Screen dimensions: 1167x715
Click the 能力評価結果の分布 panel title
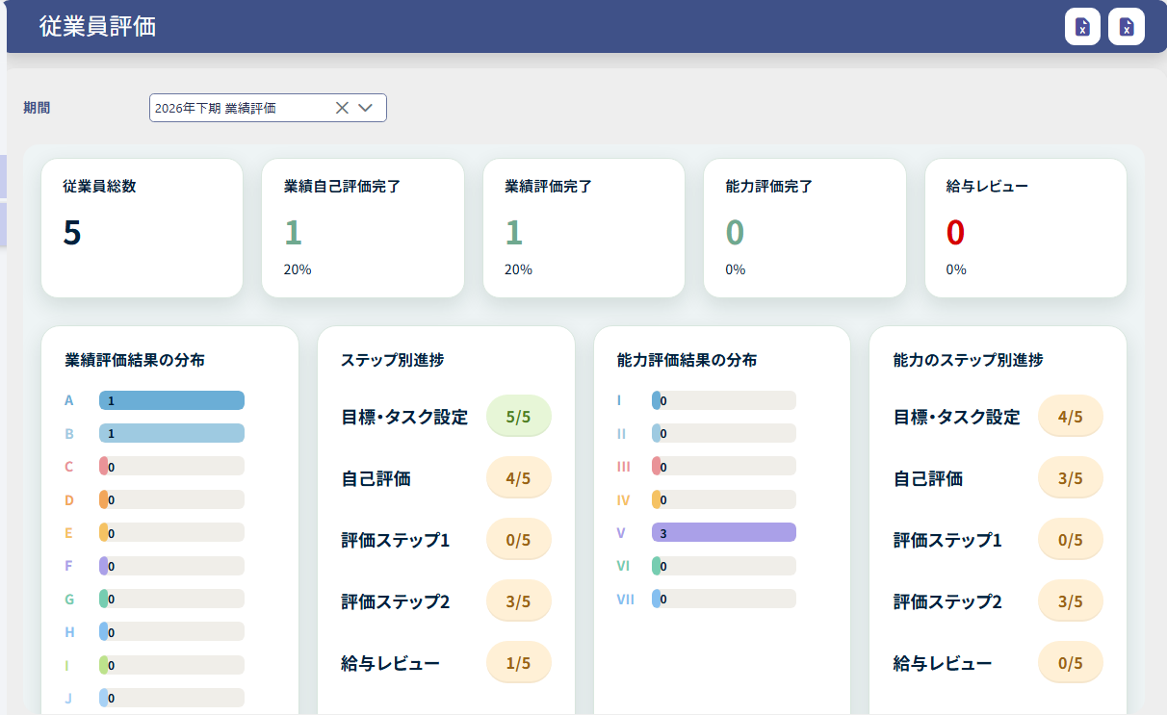click(x=687, y=360)
